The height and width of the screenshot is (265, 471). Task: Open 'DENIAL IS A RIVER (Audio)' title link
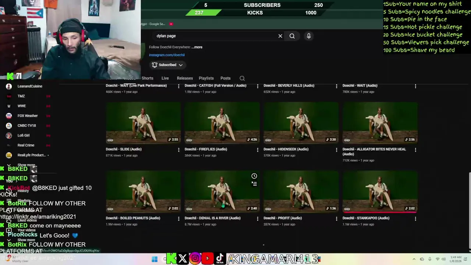tap(212, 218)
